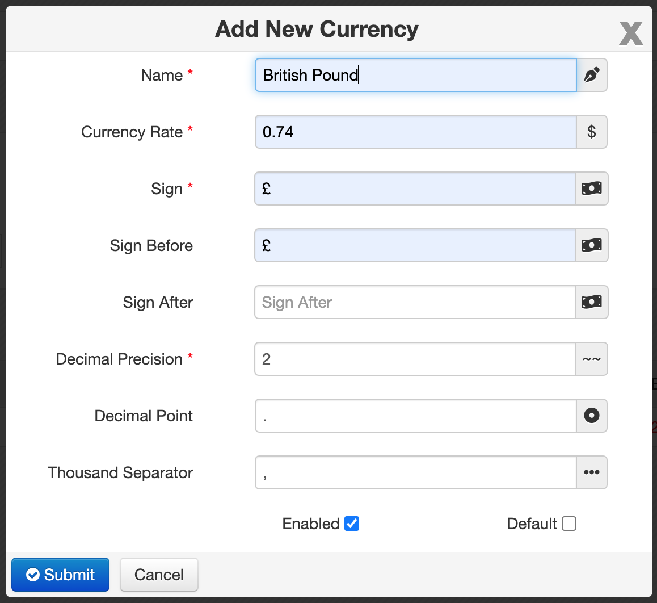Submit the new currency form
This screenshot has height=603, width=657.
(60, 575)
